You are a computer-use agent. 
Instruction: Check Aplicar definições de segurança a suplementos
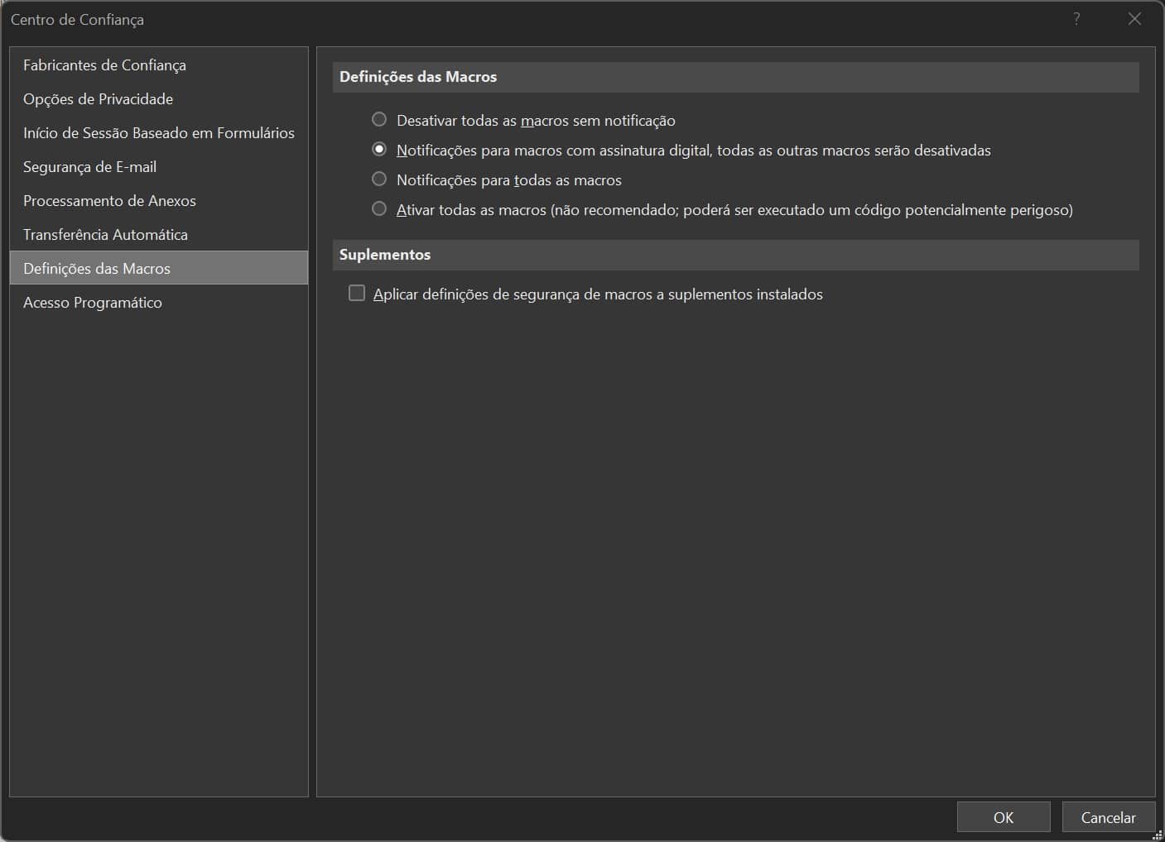pyautogui.click(x=357, y=294)
